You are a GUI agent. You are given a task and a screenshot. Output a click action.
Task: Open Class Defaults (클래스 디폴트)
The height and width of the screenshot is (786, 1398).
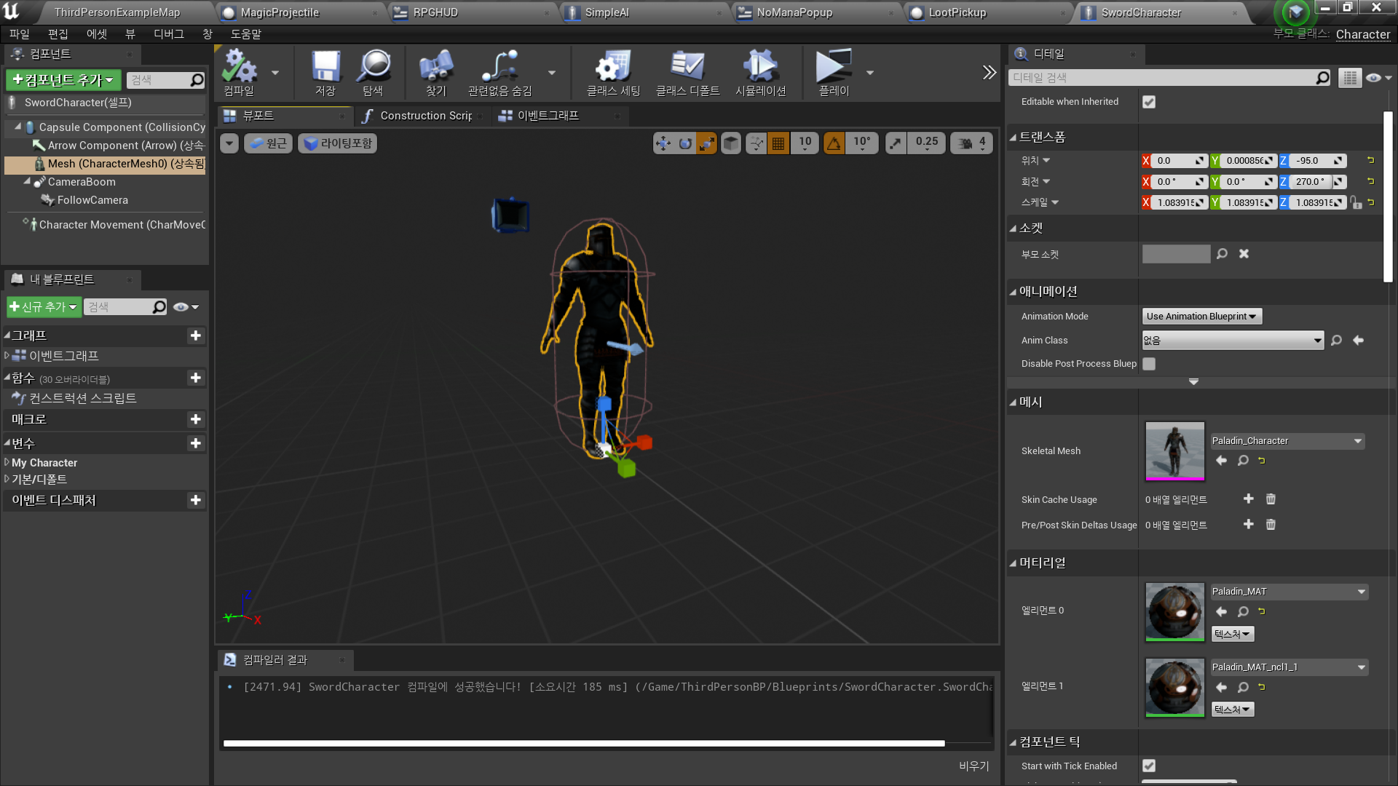(687, 72)
